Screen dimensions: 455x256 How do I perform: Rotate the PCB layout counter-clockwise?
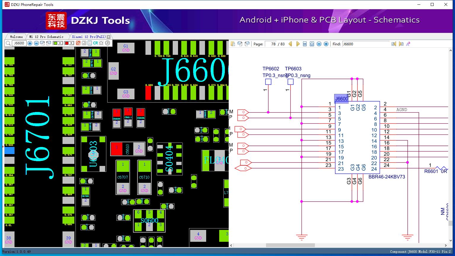[x=49, y=43]
